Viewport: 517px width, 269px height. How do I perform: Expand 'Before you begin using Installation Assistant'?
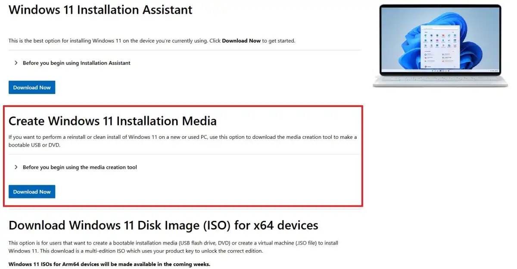coord(76,63)
